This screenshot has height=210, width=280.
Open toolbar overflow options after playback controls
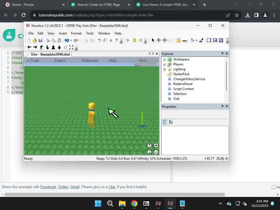[x=145, y=42]
